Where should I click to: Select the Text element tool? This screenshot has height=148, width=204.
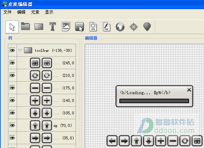53,26
